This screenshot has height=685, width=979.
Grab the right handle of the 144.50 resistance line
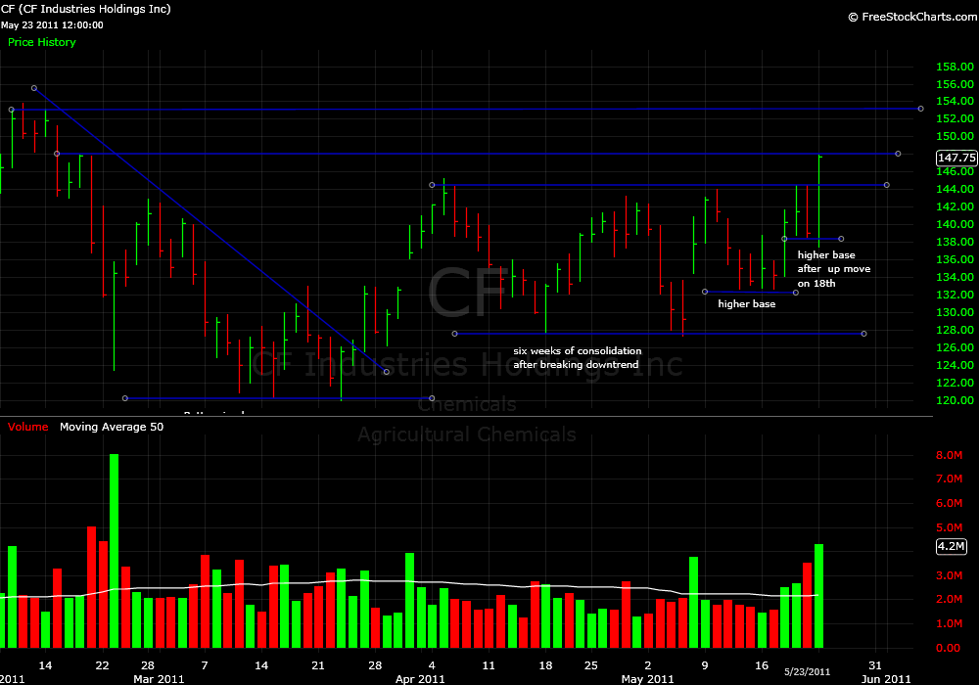[x=887, y=185]
